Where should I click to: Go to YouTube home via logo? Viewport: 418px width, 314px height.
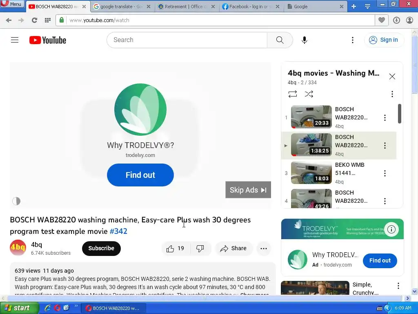48,40
